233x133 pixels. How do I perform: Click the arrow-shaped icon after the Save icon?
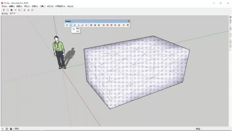[x=15, y=10]
